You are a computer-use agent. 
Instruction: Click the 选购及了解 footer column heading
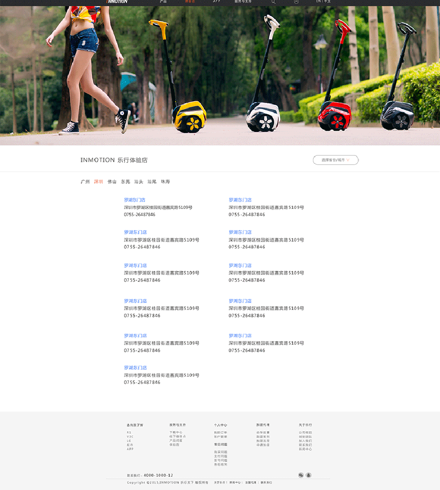[135, 425]
